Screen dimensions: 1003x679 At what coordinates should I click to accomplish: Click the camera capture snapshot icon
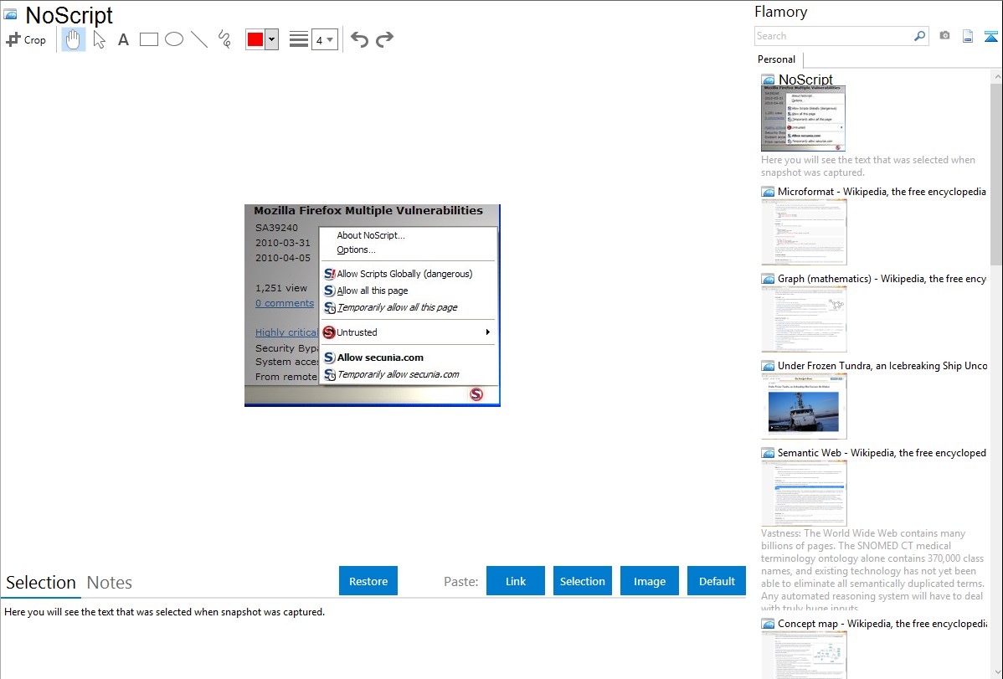944,36
